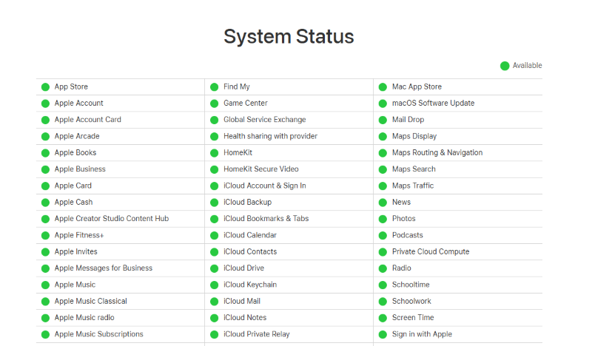592x346 pixels.
Task: Click the status dot for Apple Music Subscriptions
Action: pos(45,334)
